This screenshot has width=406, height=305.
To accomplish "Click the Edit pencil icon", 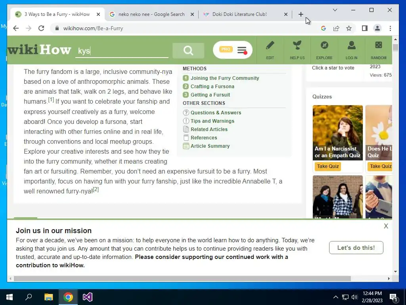I will click(x=270, y=46).
